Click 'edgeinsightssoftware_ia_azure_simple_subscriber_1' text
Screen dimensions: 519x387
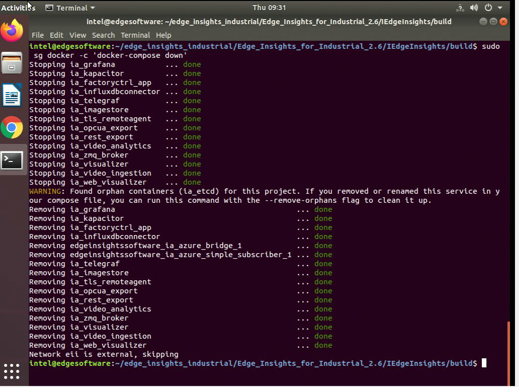click(181, 255)
